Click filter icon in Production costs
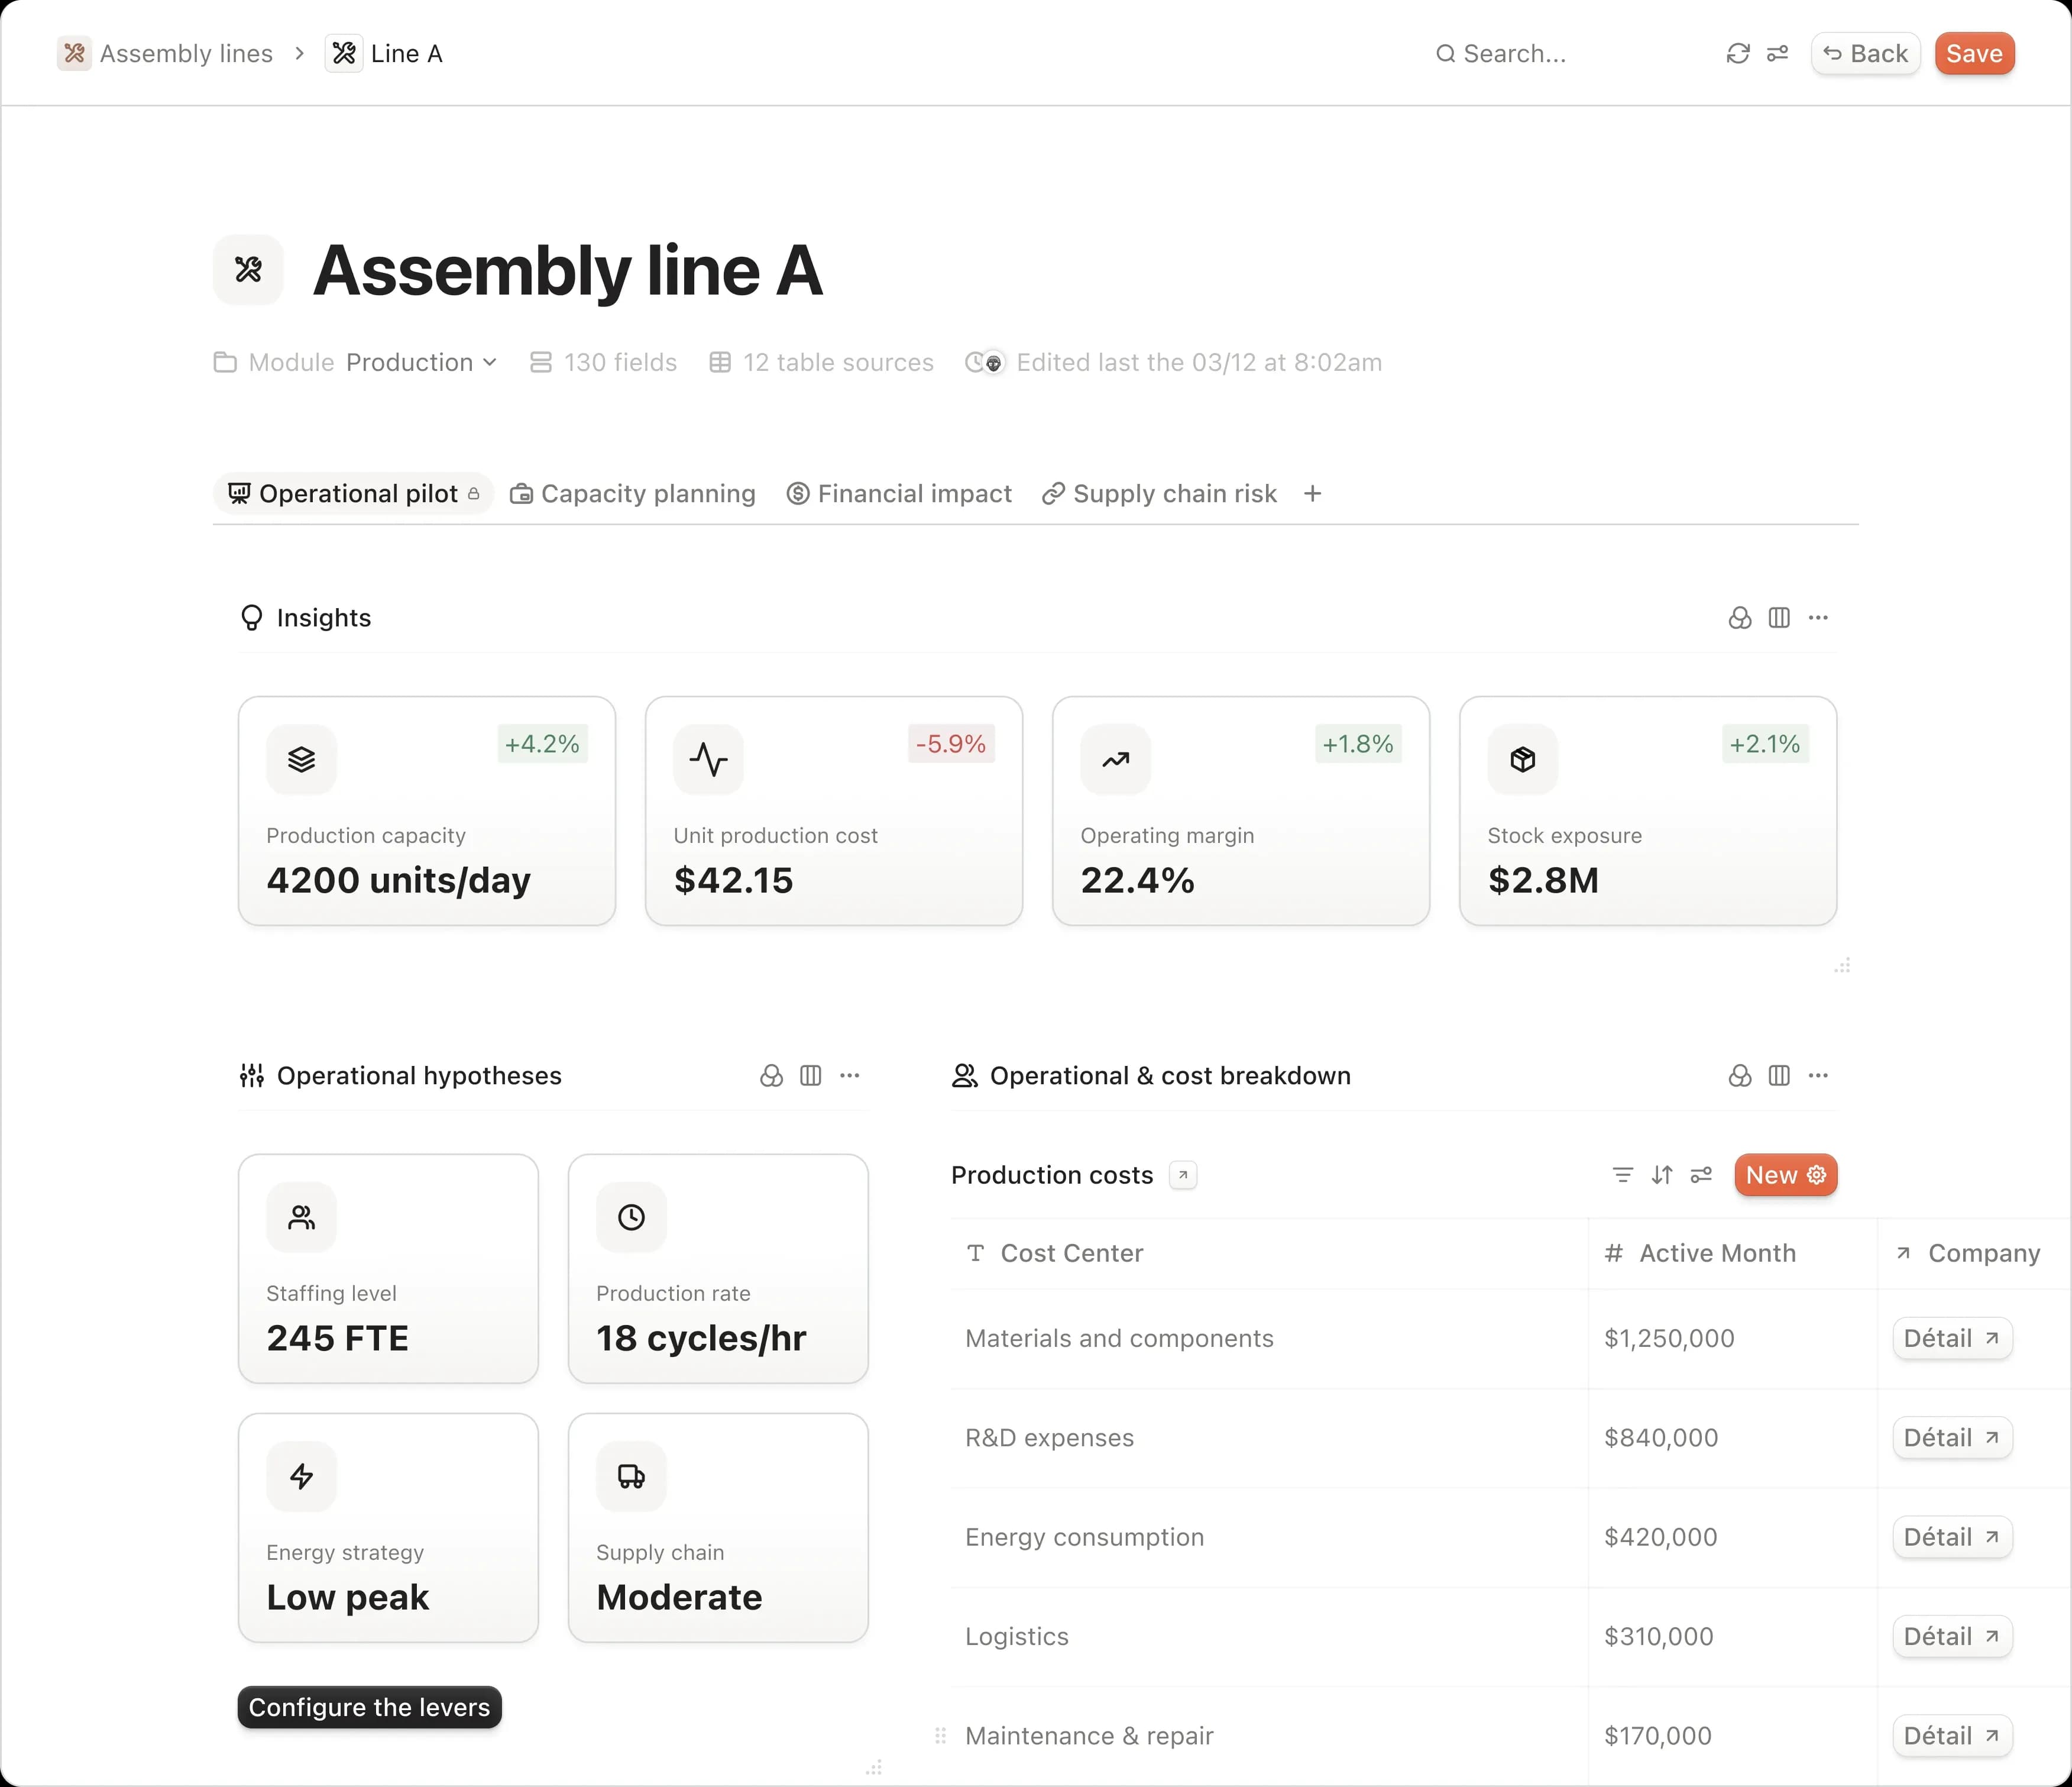The width and height of the screenshot is (2072, 1787). [1622, 1175]
